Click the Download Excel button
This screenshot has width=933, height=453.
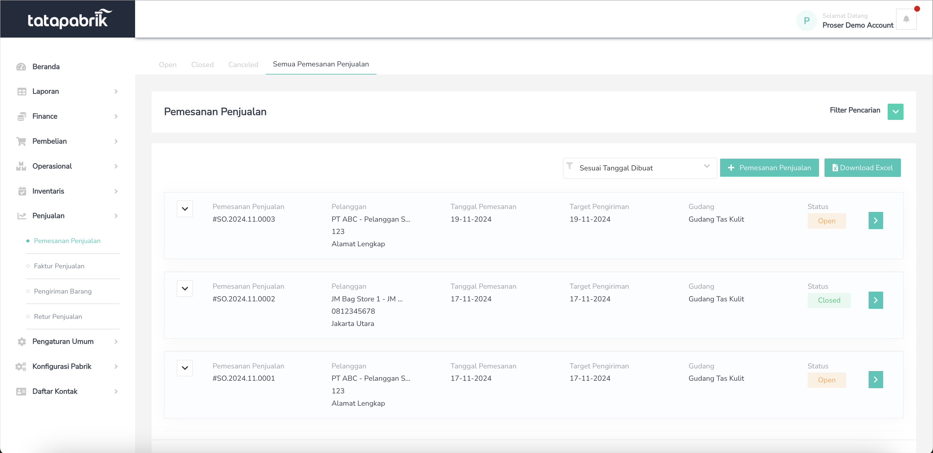[862, 168]
